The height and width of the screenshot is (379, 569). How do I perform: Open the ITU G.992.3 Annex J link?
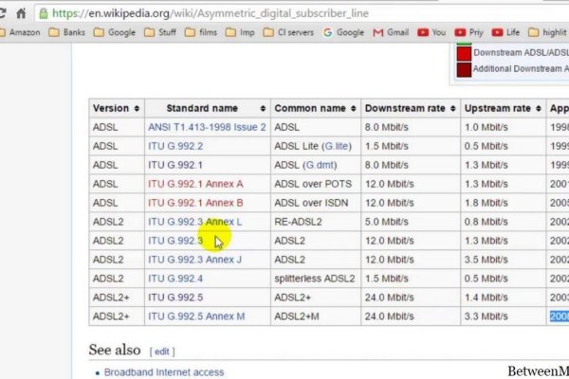(194, 260)
